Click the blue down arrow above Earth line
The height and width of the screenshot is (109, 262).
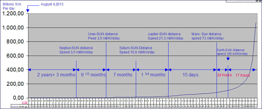228,59
